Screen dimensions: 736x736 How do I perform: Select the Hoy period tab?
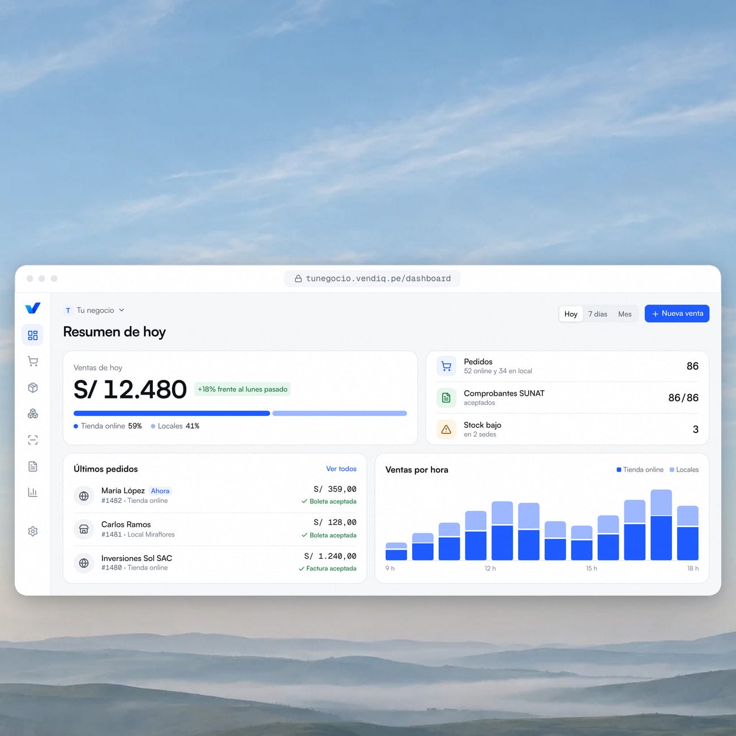(x=571, y=314)
